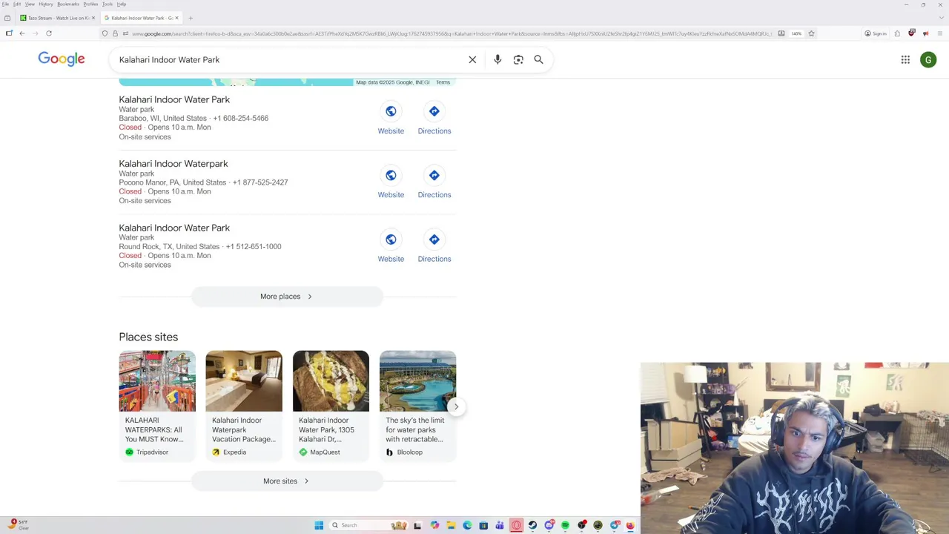Launch Steam from the taskbar
This screenshot has width=949, height=534.
(x=532, y=525)
